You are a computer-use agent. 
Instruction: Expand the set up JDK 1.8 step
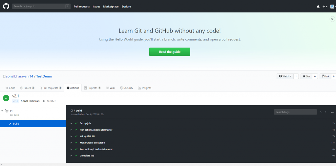[71, 136]
